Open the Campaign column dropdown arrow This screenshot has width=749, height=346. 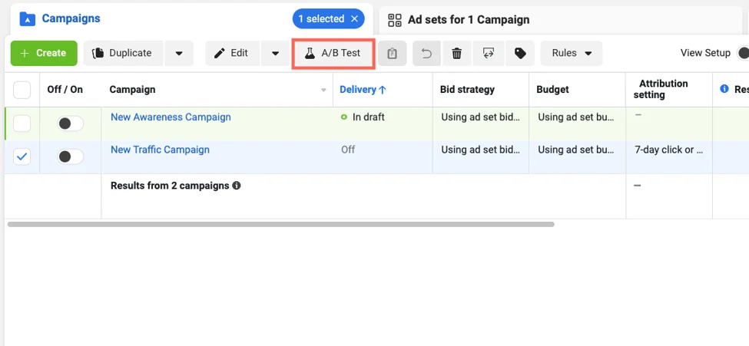[323, 90]
